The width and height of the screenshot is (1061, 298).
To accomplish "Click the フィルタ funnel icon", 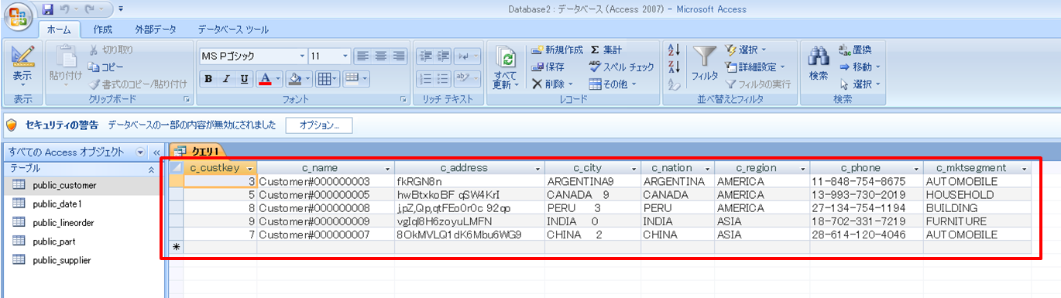I will [704, 57].
